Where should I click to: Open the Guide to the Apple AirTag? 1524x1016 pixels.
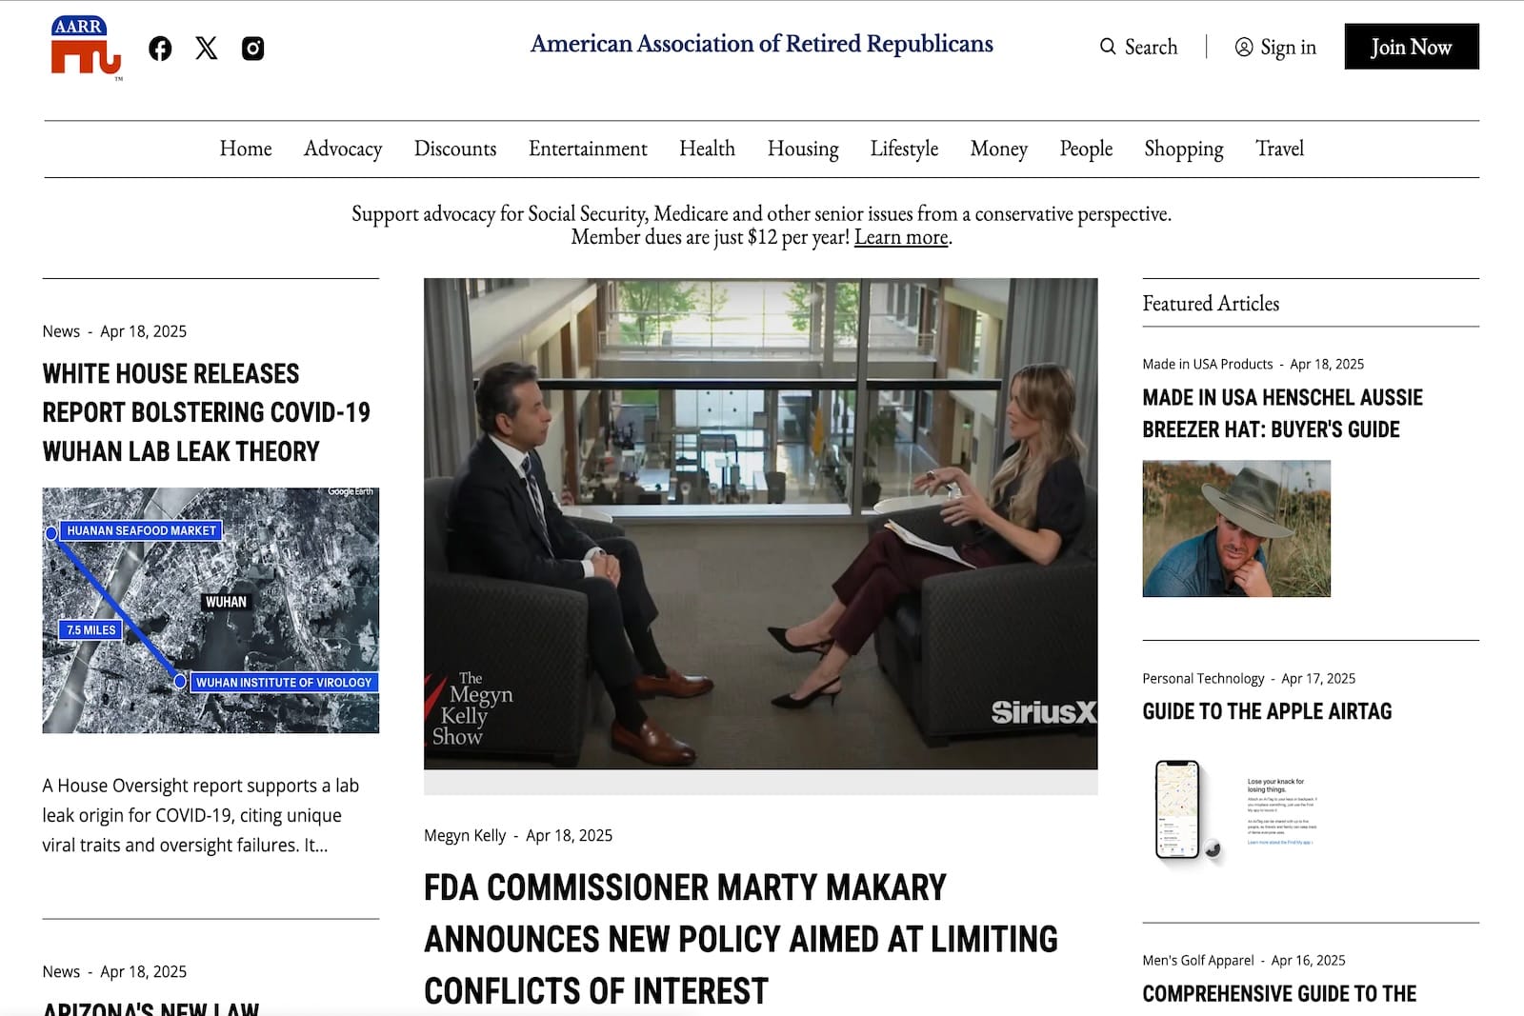pos(1268,710)
